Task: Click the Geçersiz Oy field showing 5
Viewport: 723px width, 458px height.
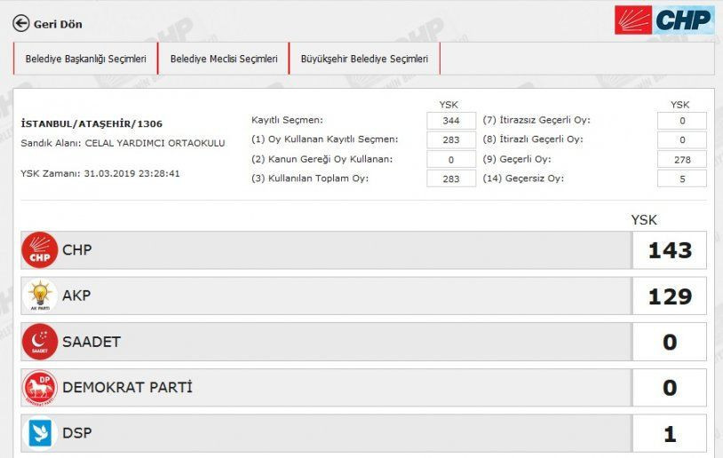Action: tap(682, 178)
